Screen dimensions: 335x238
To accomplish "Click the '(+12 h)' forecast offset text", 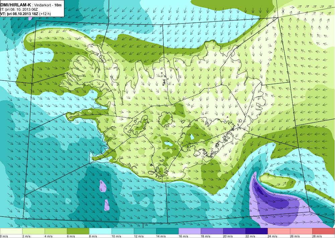I will pos(45,14).
